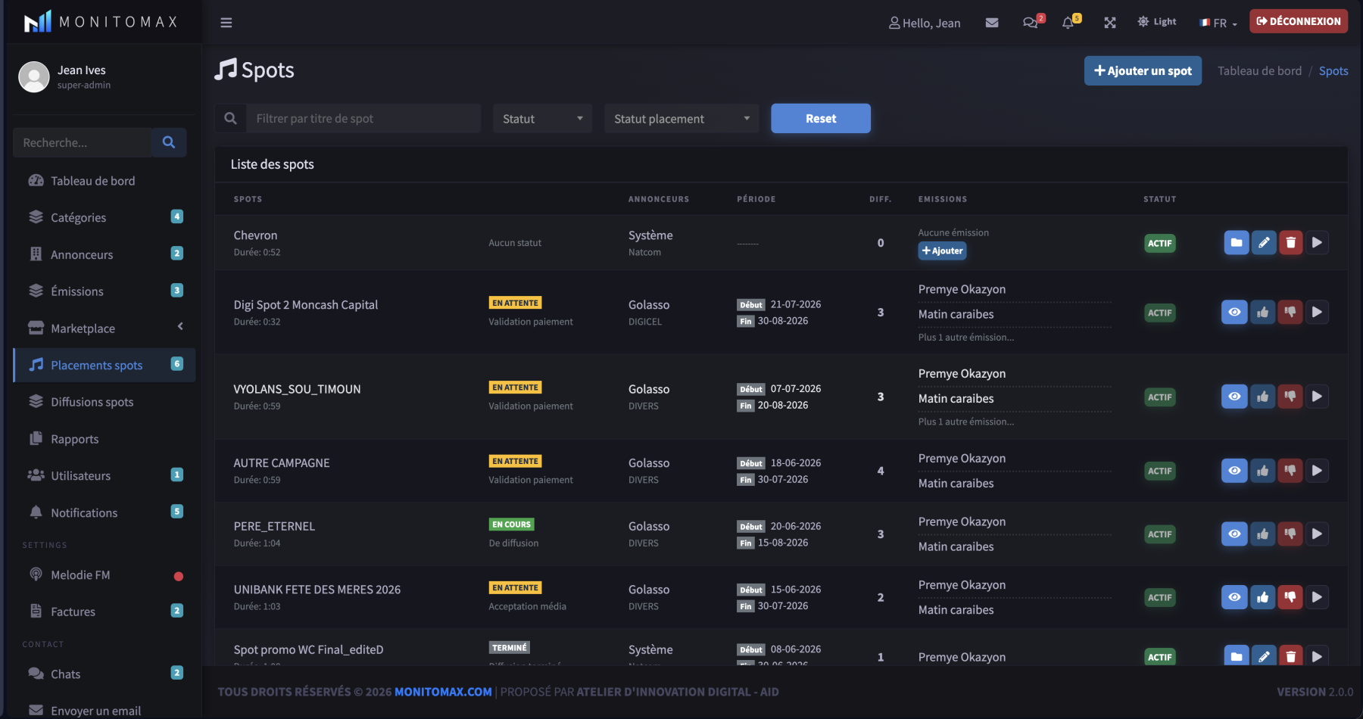Approve Digi Spot 2 Moncash Capital thumbs up
Screen dimensions: 1363x719
pyautogui.click(x=1263, y=312)
